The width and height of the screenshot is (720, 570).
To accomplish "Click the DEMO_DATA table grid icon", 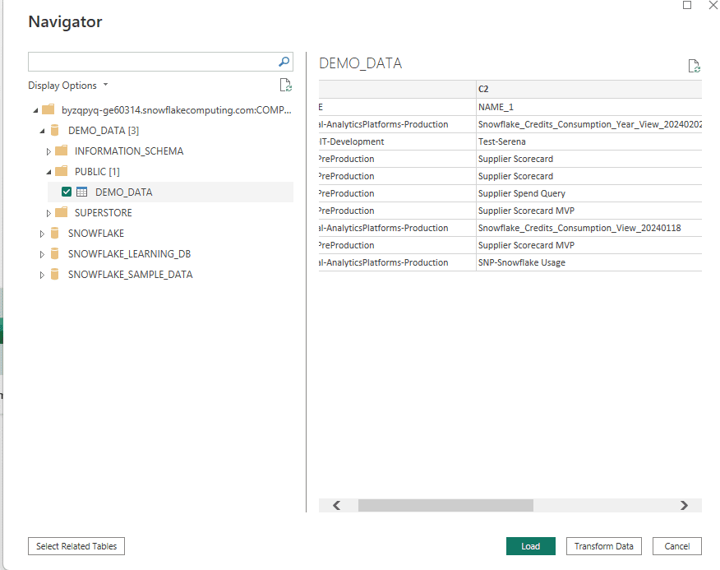I will point(81,192).
